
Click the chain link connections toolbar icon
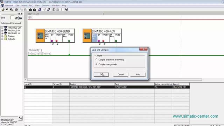pos(49,9)
